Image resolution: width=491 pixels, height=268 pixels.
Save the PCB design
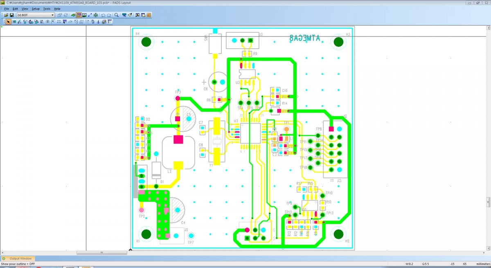[x=11, y=15]
